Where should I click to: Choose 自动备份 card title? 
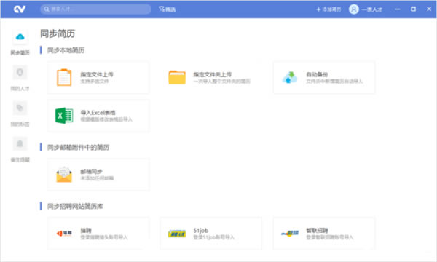[317, 74]
